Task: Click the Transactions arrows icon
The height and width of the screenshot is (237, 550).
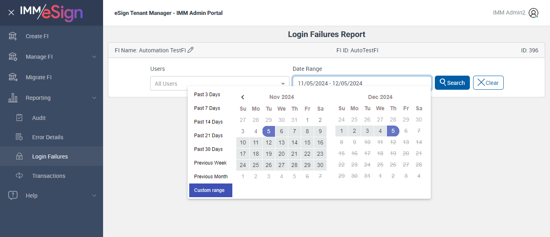Action: click(x=19, y=176)
